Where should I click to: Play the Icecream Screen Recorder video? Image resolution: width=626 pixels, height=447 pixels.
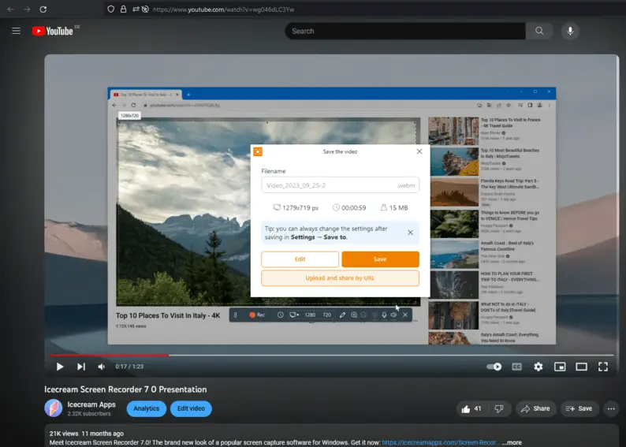[60, 367]
